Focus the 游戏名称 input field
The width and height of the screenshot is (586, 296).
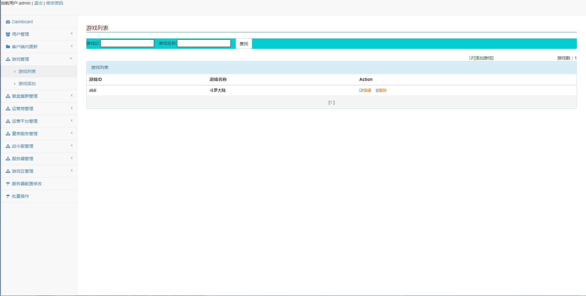click(204, 43)
